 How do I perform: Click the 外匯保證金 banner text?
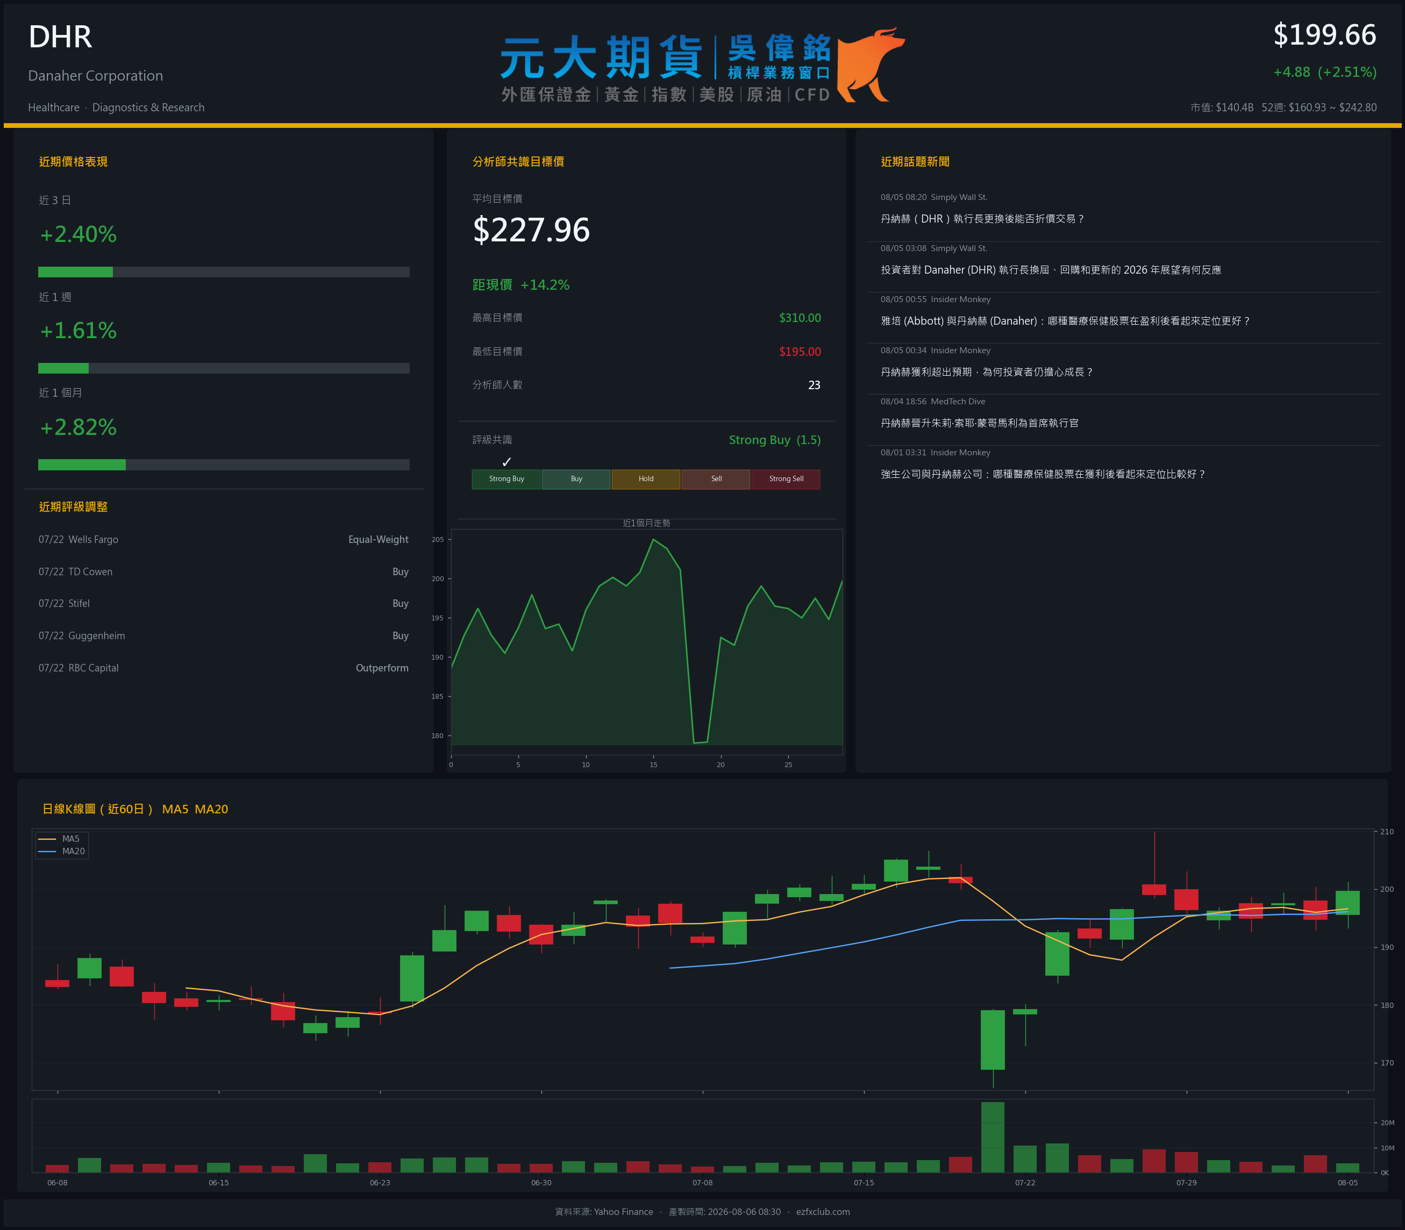pyautogui.click(x=546, y=95)
